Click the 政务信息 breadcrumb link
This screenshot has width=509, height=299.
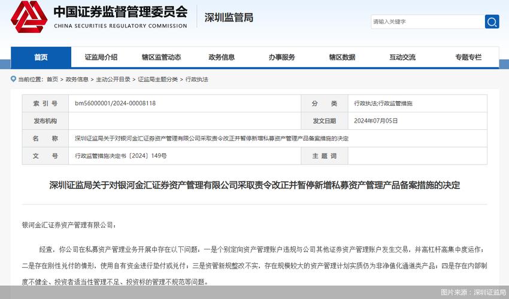coord(77,79)
